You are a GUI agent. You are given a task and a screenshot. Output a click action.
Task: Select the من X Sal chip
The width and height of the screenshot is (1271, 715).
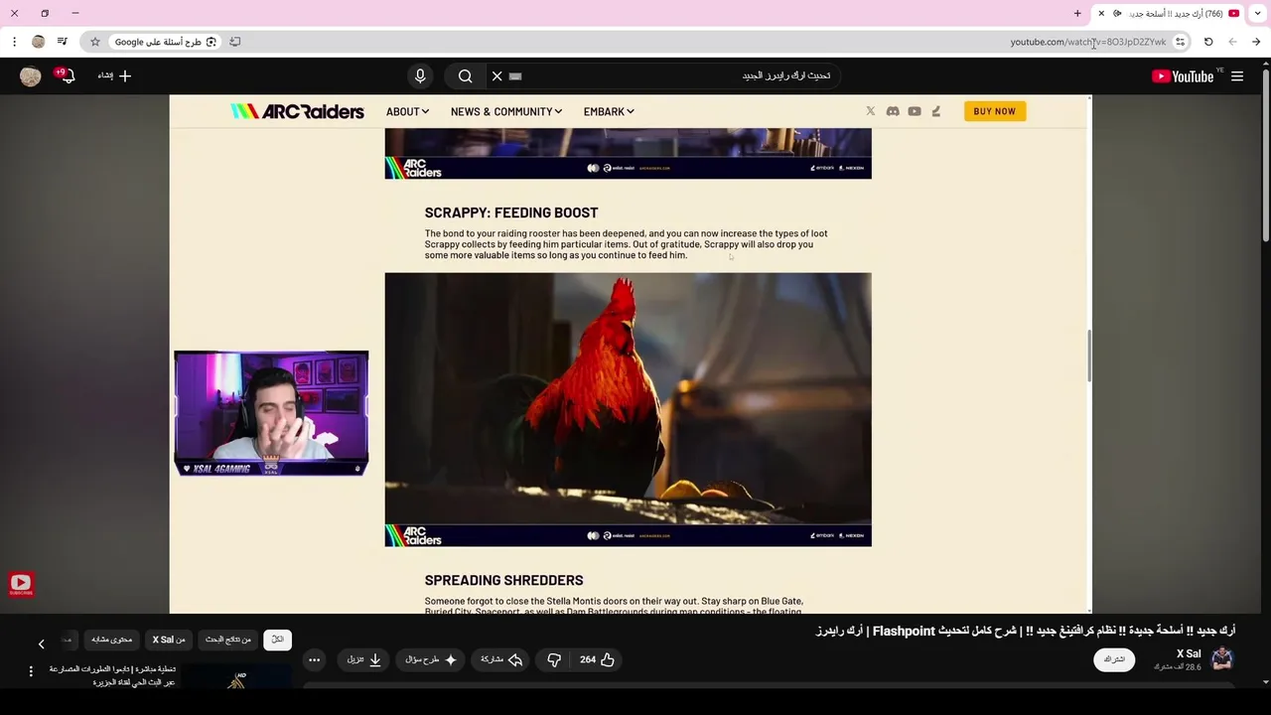[x=169, y=640]
